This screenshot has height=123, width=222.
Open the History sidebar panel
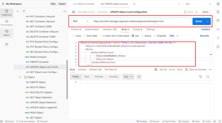pos(7,33)
